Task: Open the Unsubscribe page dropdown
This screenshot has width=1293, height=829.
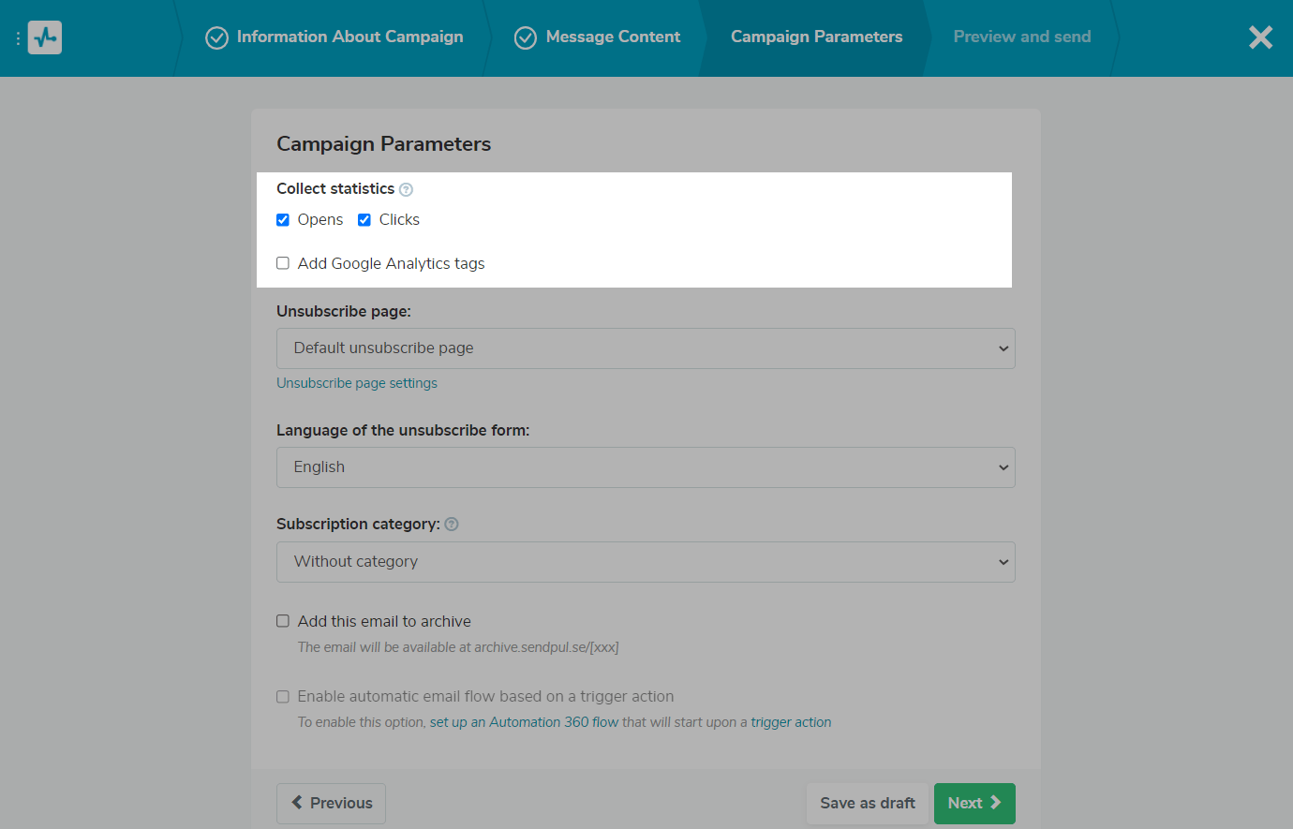Action: pos(646,348)
